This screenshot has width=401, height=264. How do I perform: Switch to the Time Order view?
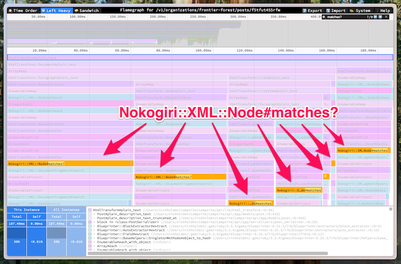pyautogui.click(x=23, y=11)
